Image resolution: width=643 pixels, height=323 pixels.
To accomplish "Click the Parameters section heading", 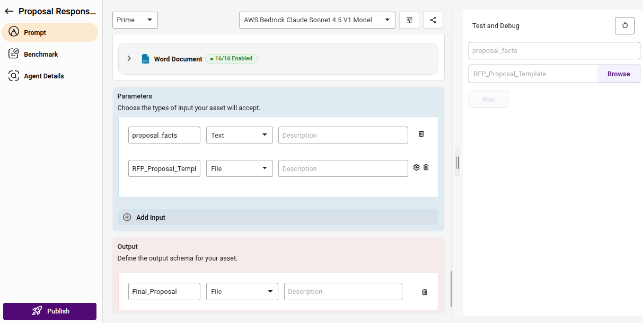I will [135, 96].
